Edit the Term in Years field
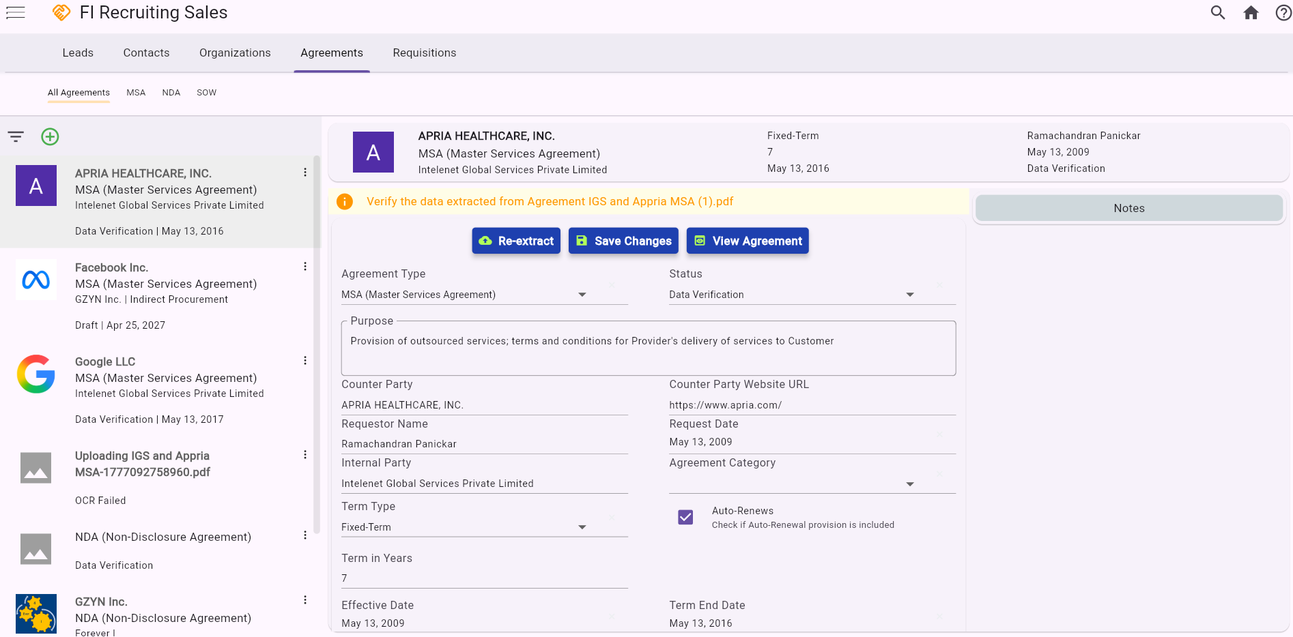The image size is (1293, 637). point(485,578)
